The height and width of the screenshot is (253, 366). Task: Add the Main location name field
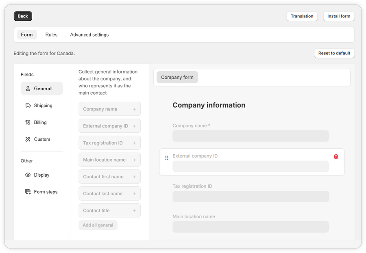(110, 160)
